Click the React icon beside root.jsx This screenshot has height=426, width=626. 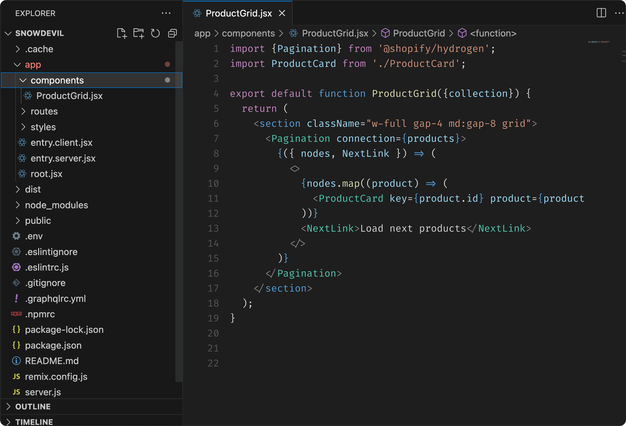coord(22,174)
